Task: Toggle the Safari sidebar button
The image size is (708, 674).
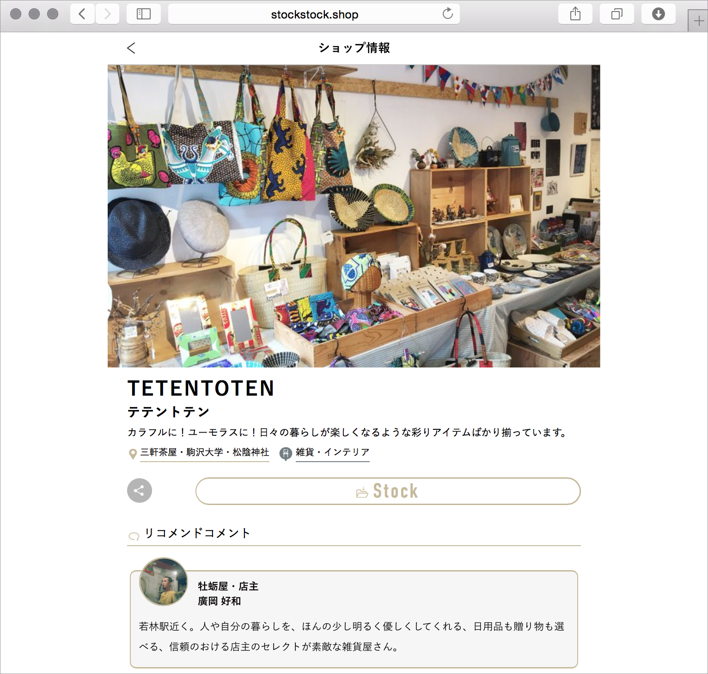Action: (x=144, y=14)
